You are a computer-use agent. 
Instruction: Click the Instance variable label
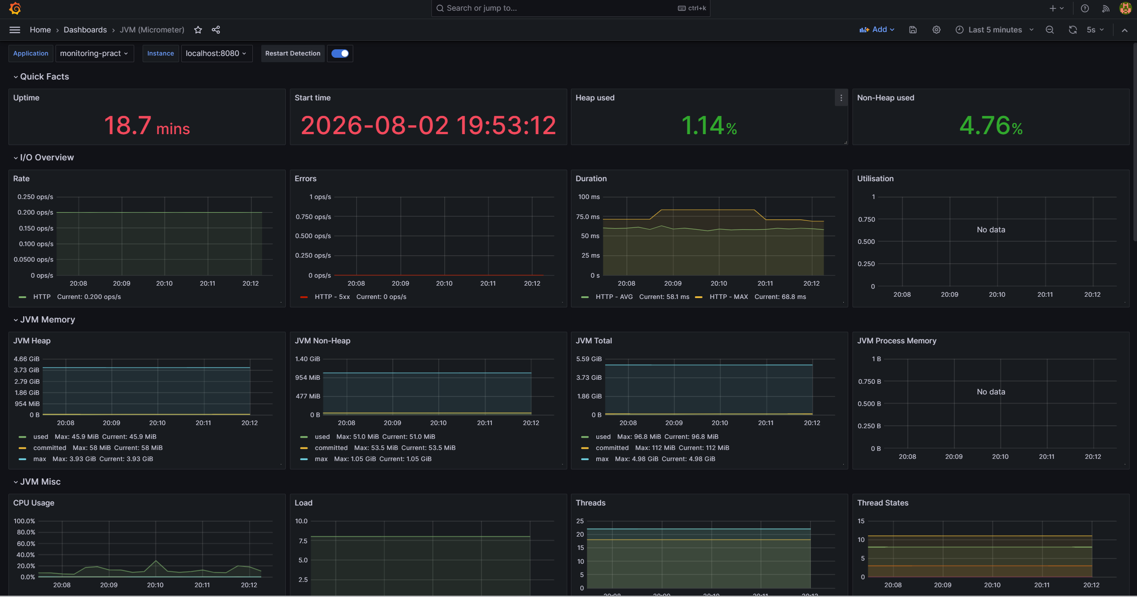[x=160, y=53]
